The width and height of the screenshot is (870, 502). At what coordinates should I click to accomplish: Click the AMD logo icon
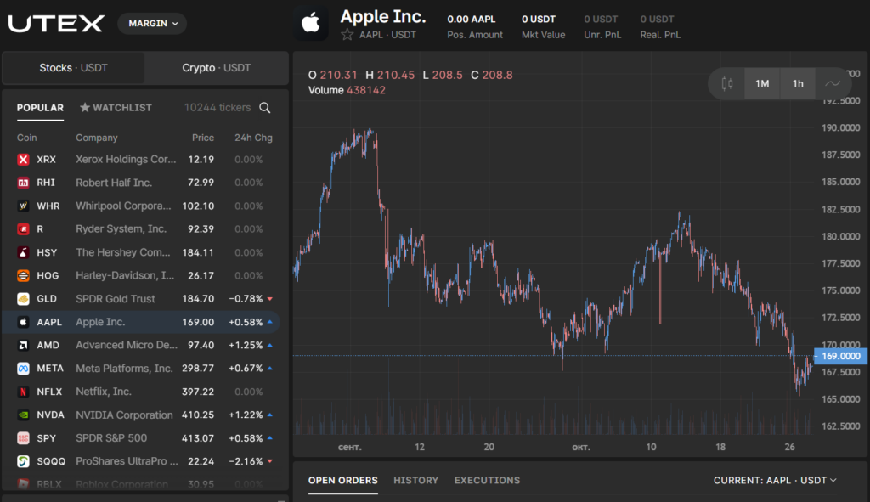point(23,345)
